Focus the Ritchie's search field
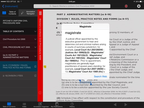Viewport: 144px width, 108px height. click(x=72, y=6)
